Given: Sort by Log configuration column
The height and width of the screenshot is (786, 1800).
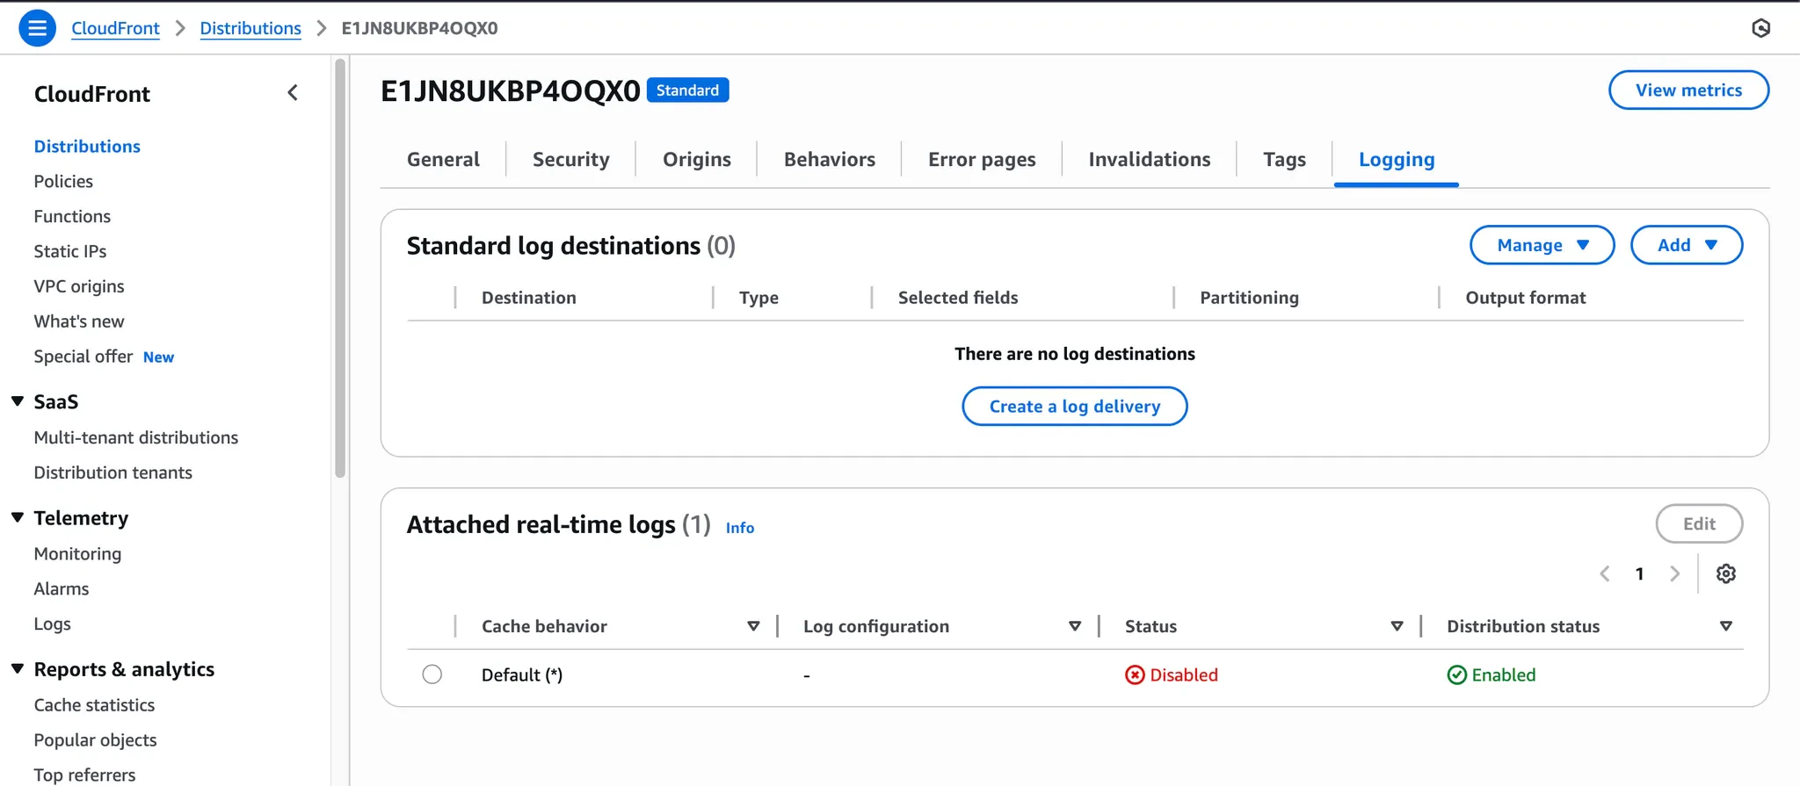Looking at the screenshot, I should (x=1075, y=626).
